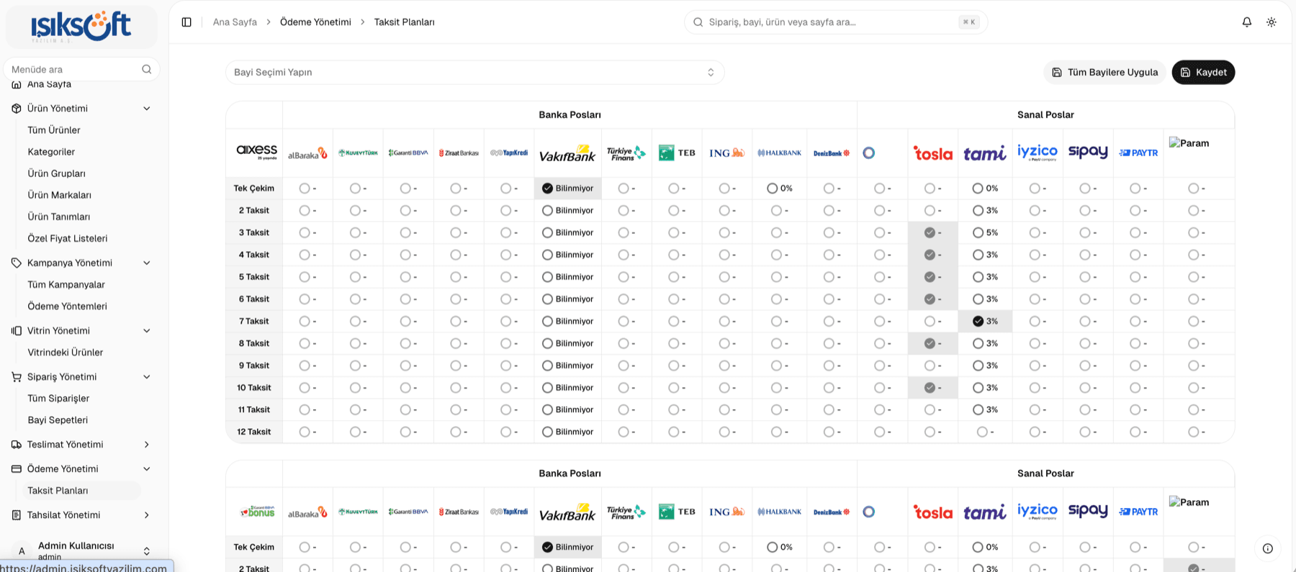
Task: Switch theme with the sun icon
Action: (1272, 22)
